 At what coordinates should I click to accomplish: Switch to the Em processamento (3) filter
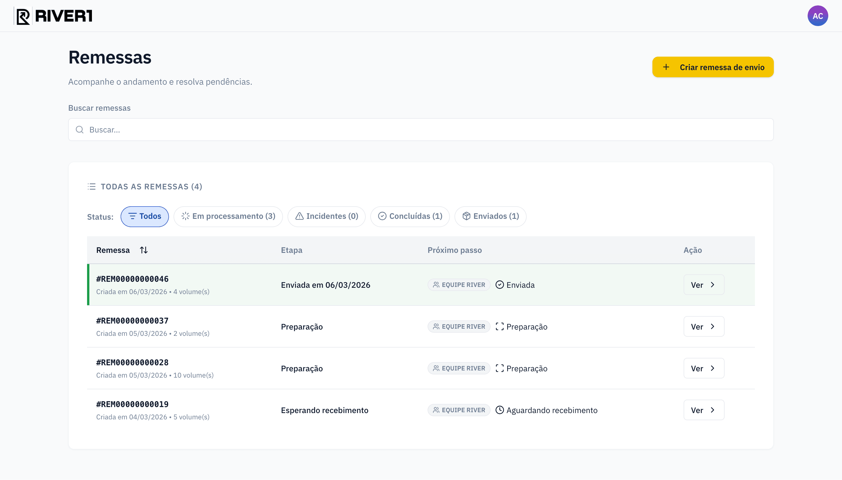[x=228, y=216]
